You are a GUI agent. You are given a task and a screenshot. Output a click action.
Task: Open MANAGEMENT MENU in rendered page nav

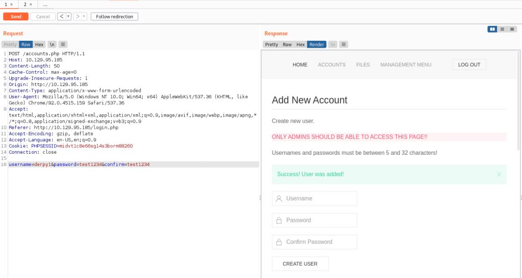tap(406, 65)
